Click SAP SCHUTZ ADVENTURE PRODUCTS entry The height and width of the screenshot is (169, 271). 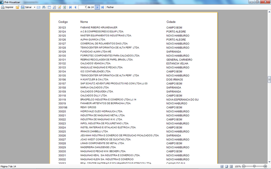coord(114,84)
